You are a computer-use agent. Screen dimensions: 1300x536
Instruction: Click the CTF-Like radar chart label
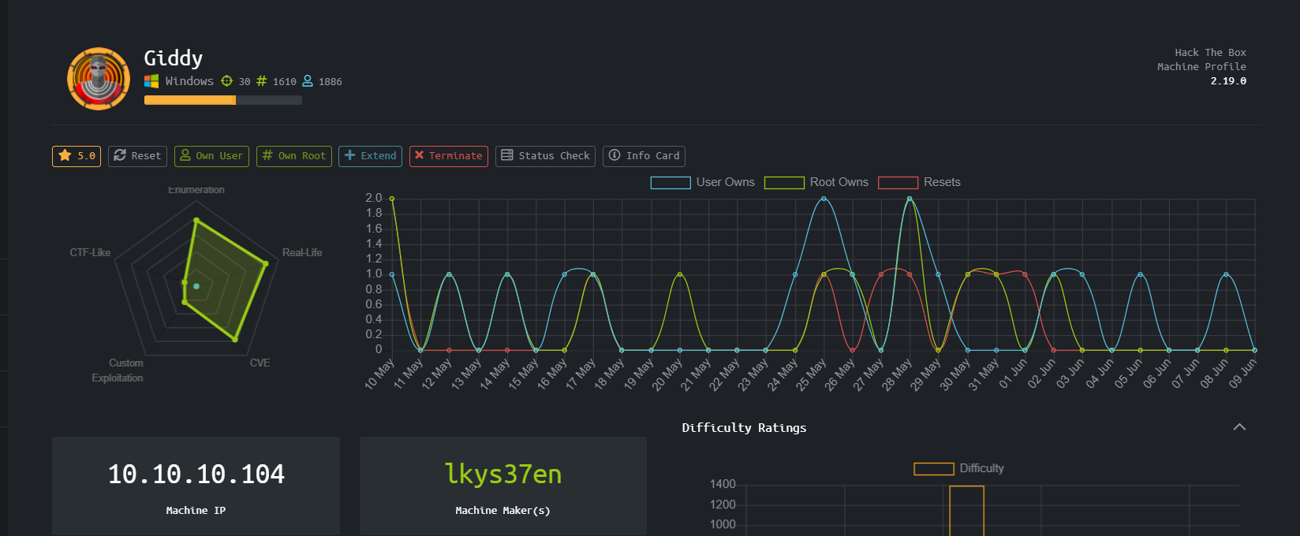click(90, 253)
